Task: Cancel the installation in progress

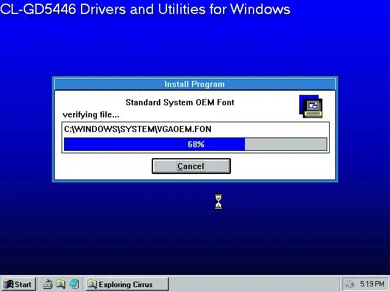Action: [x=191, y=166]
